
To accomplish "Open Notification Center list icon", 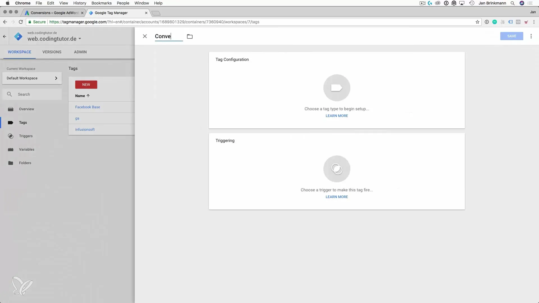I will pos(530,3).
